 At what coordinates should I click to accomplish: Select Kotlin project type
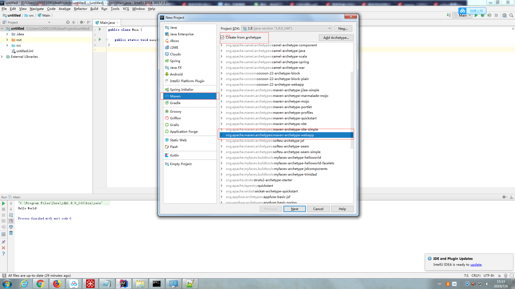[x=174, y=155]
